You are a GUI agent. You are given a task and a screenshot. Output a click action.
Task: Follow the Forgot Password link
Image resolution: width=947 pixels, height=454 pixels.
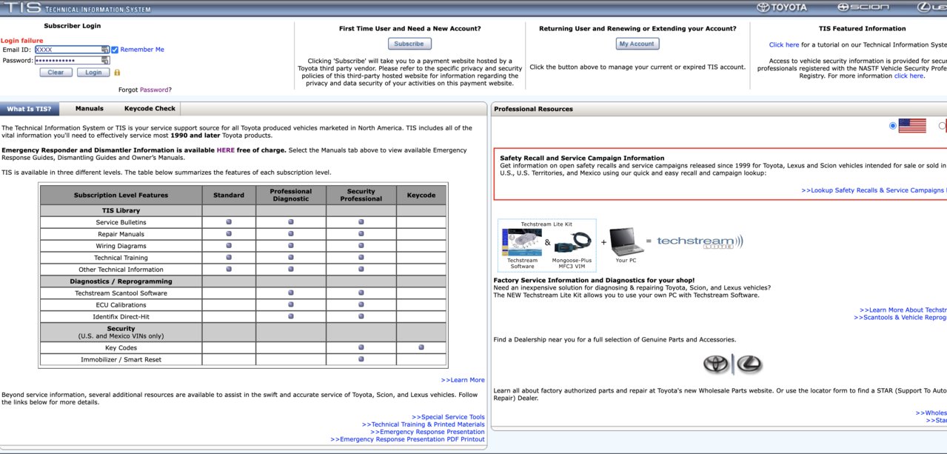coord(154,90)
